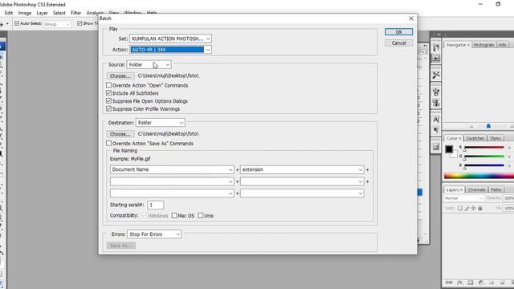
Task: Click OK in the Batch dialog
Action: click(398, 32)
